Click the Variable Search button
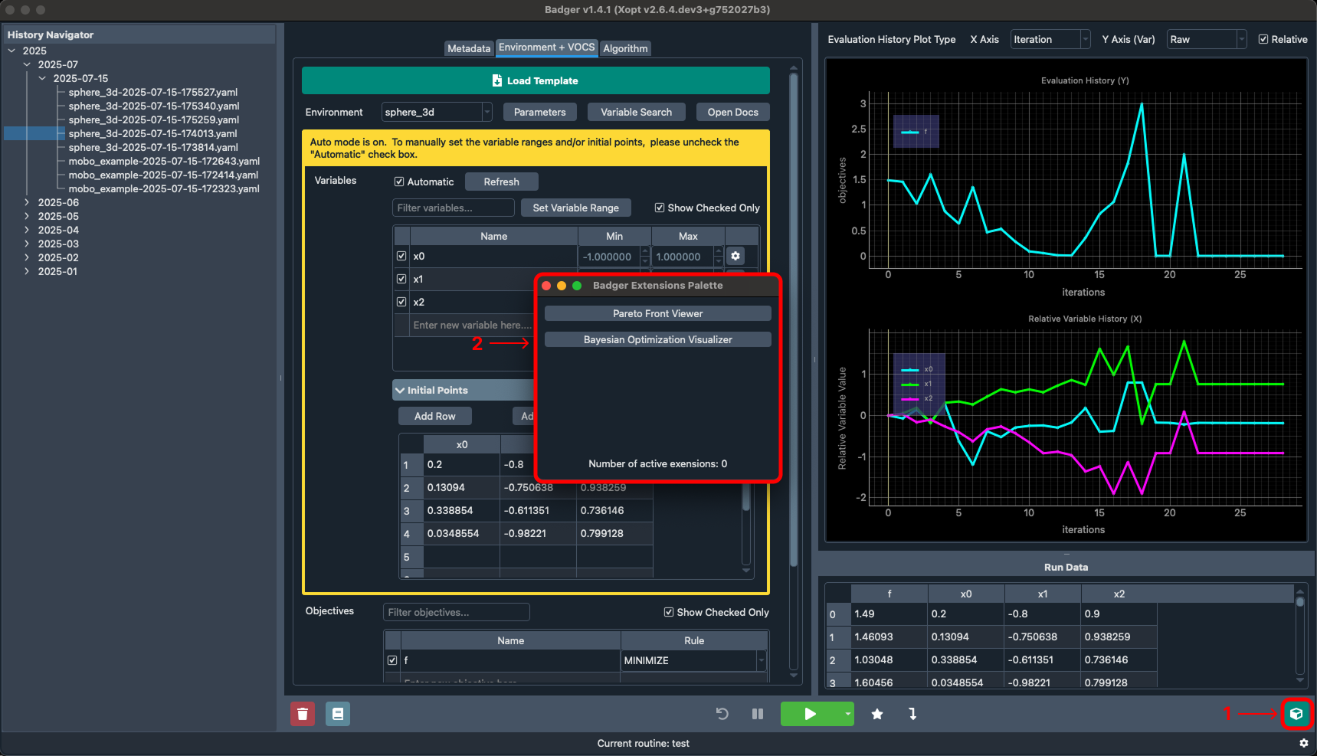 click(636, 112)
